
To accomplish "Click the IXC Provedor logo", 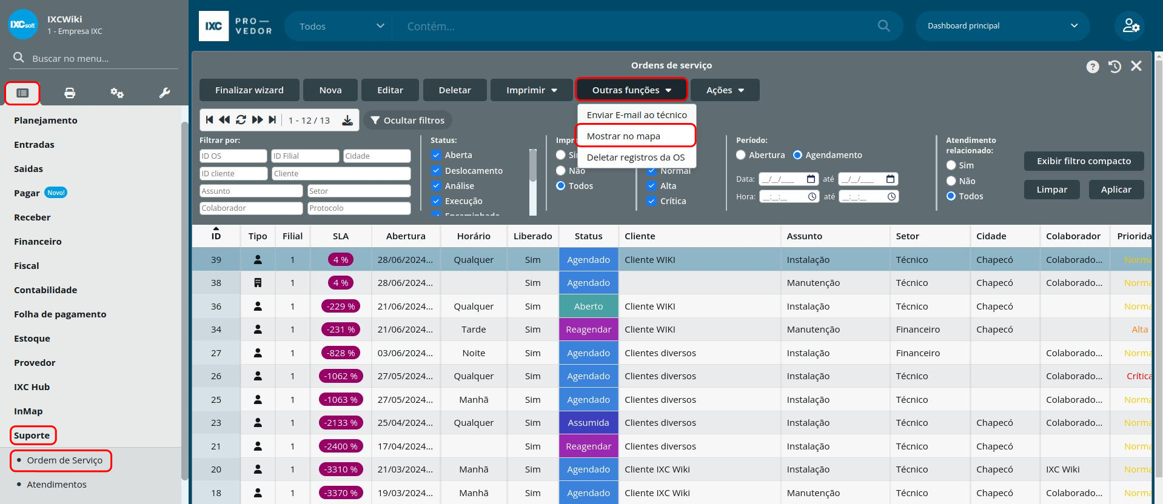I will tap(236, 26).
